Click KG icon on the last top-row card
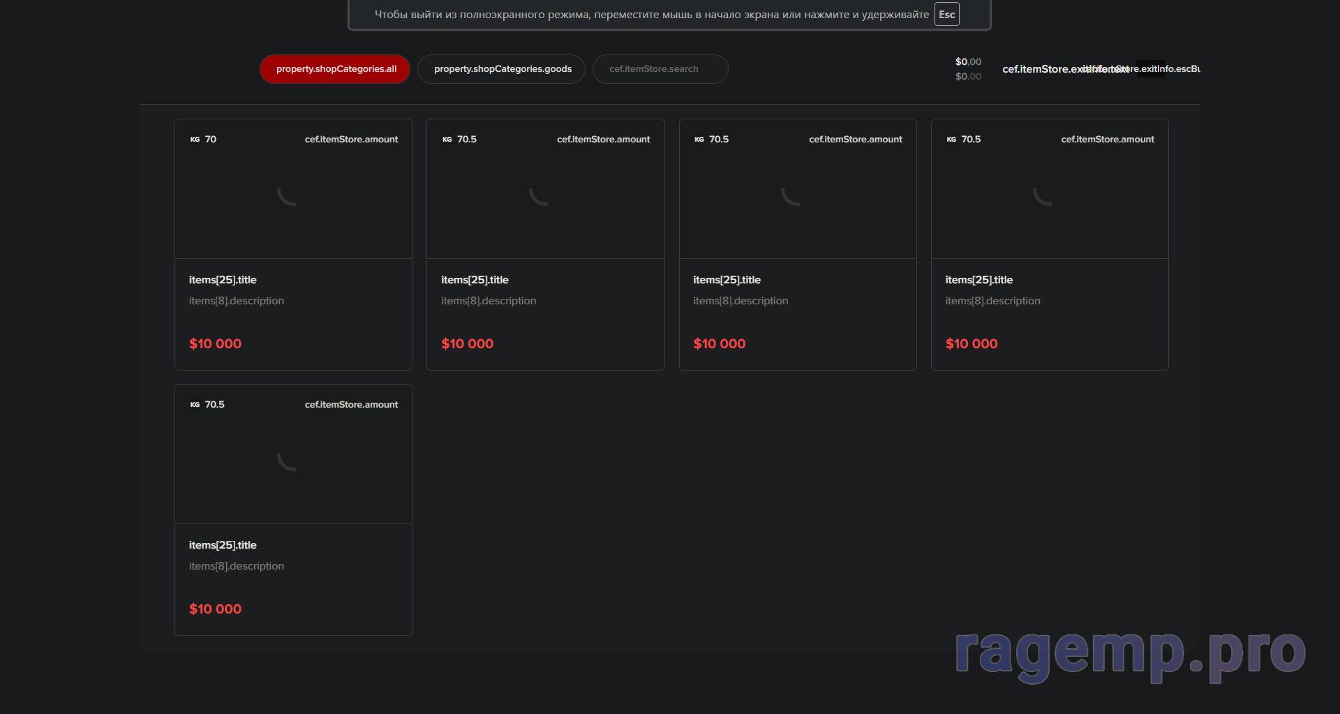The height and width of the screenshot is (714, 1340). (x=951, y=140)
